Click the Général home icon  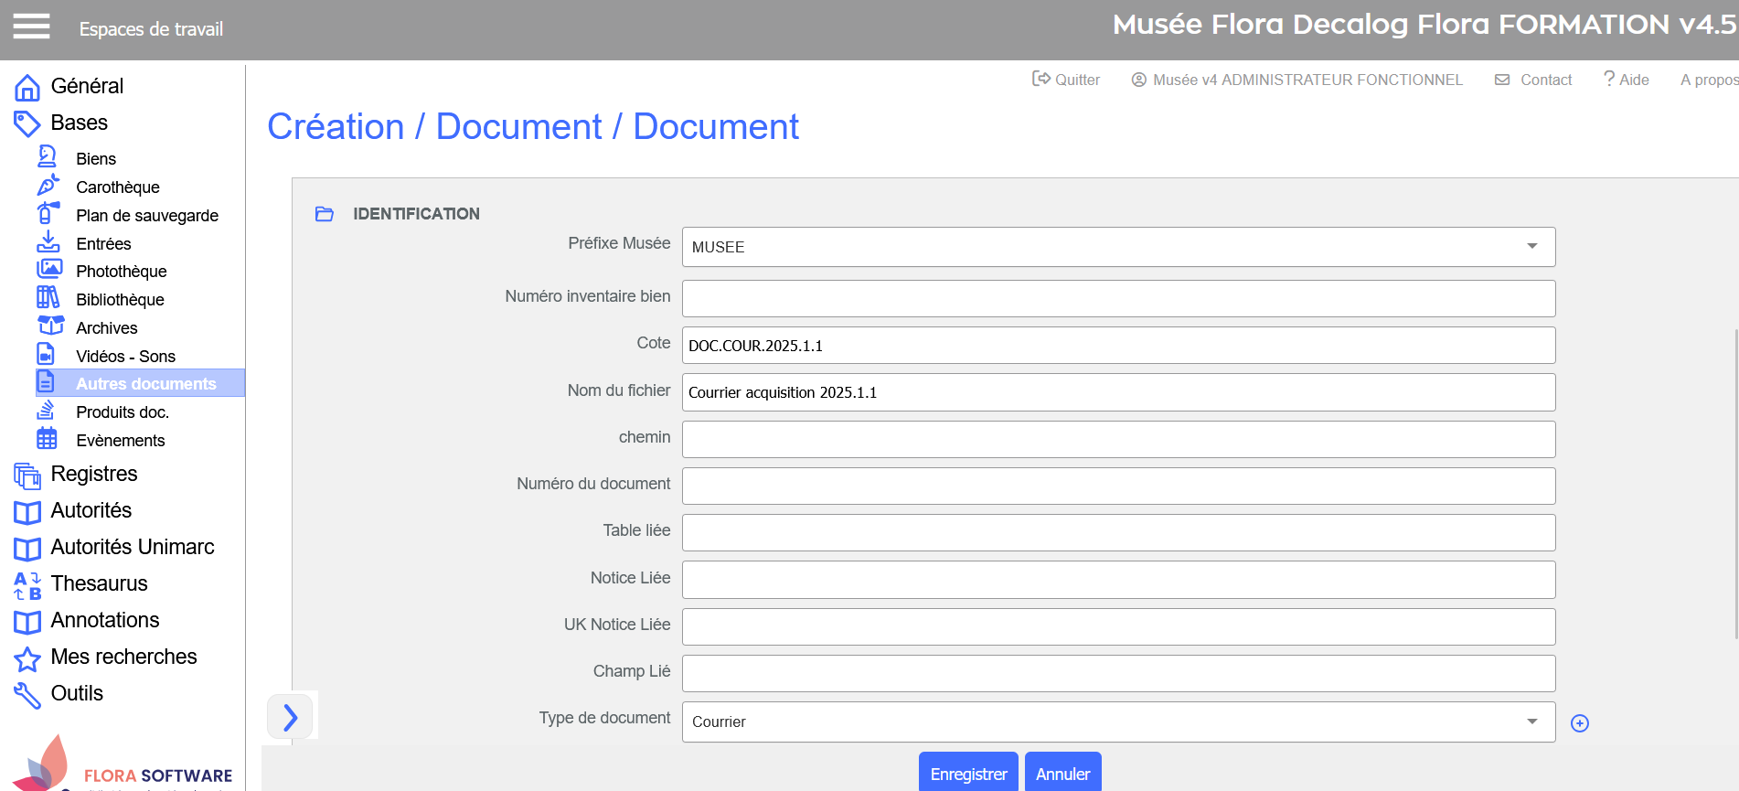click(27, 87)
